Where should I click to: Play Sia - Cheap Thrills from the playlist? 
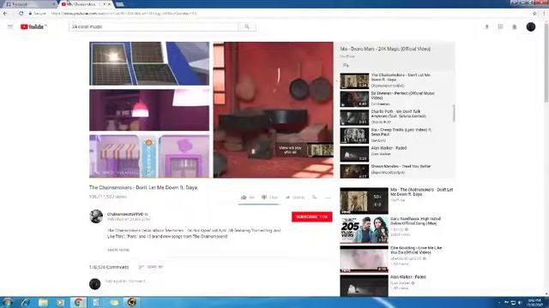[x=401, y=132]
